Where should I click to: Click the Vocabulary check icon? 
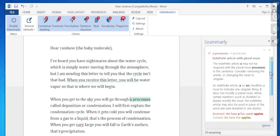coord(108,20)
